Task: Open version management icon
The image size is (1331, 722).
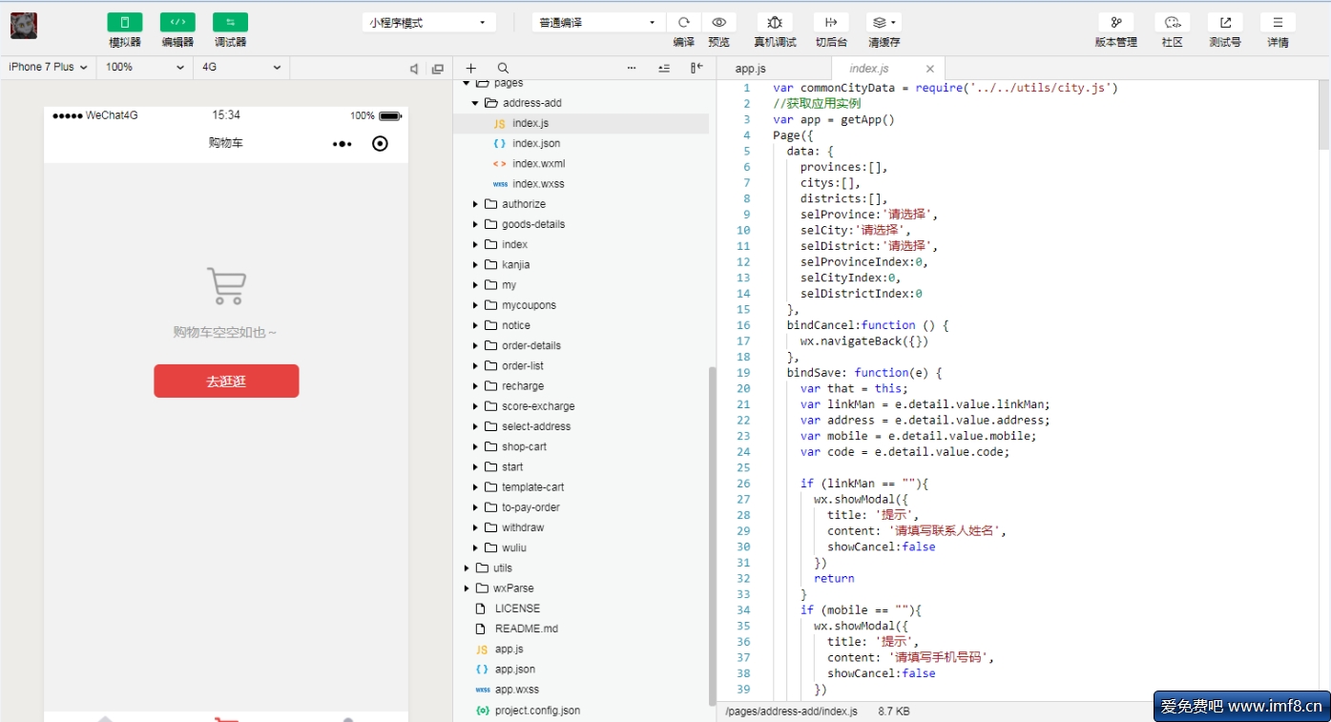Action: pyautogui.click(x=1115, y=23)
